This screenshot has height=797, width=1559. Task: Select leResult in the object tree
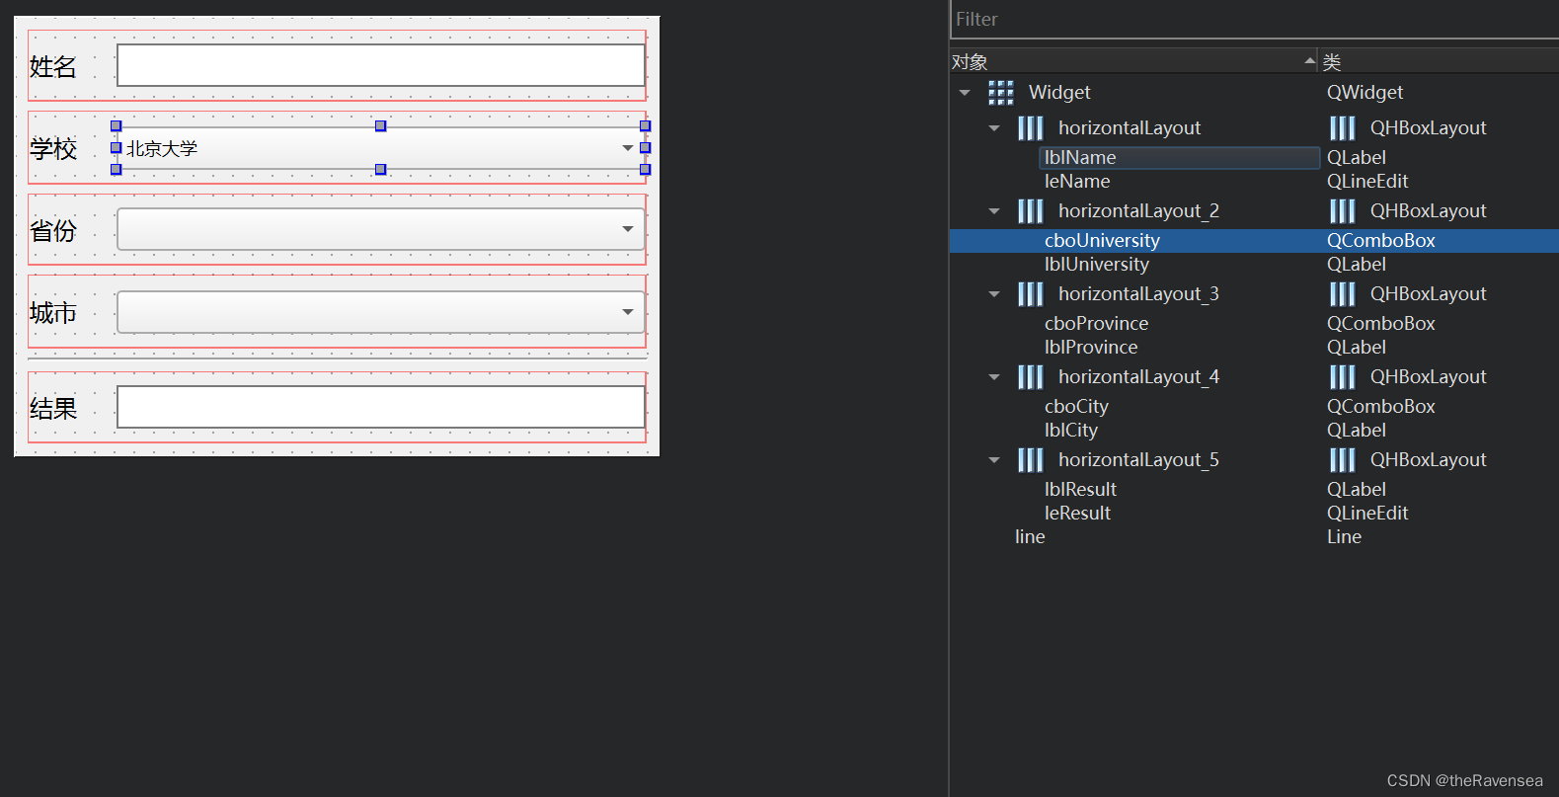coord(1077,514)
